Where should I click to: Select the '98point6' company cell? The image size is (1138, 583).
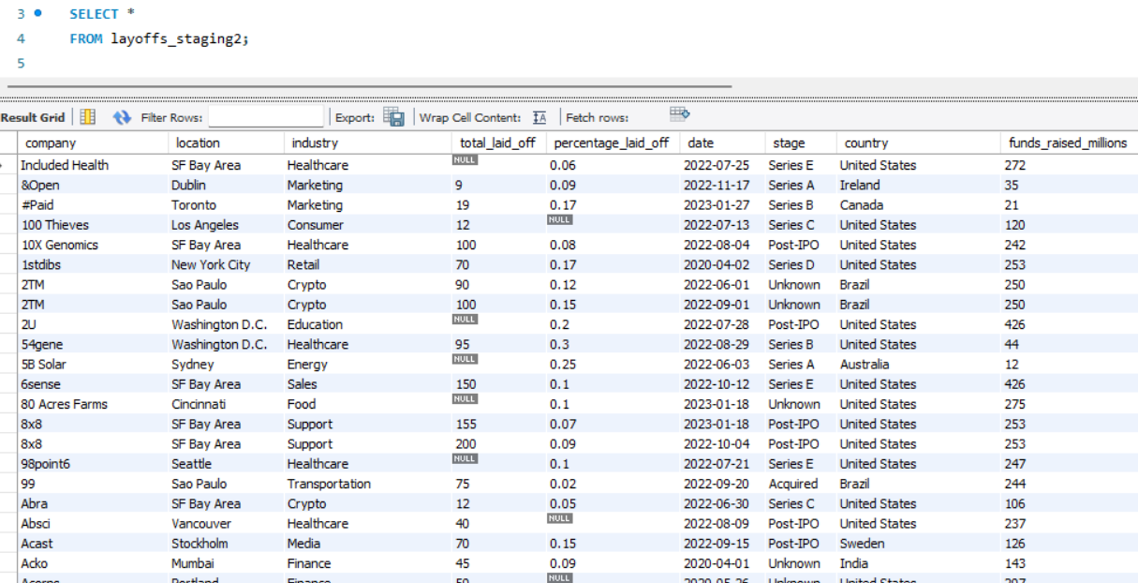tap(93, 464)
